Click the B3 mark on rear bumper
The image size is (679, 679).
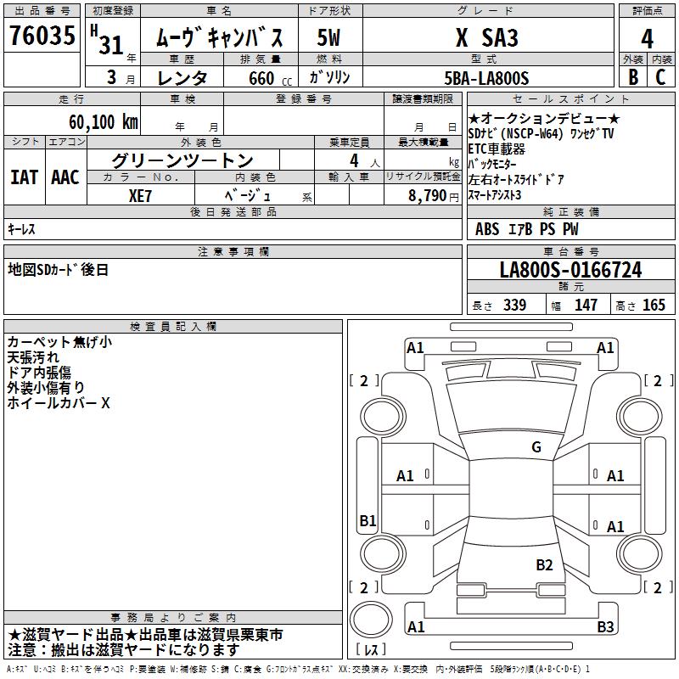[605, 626]
